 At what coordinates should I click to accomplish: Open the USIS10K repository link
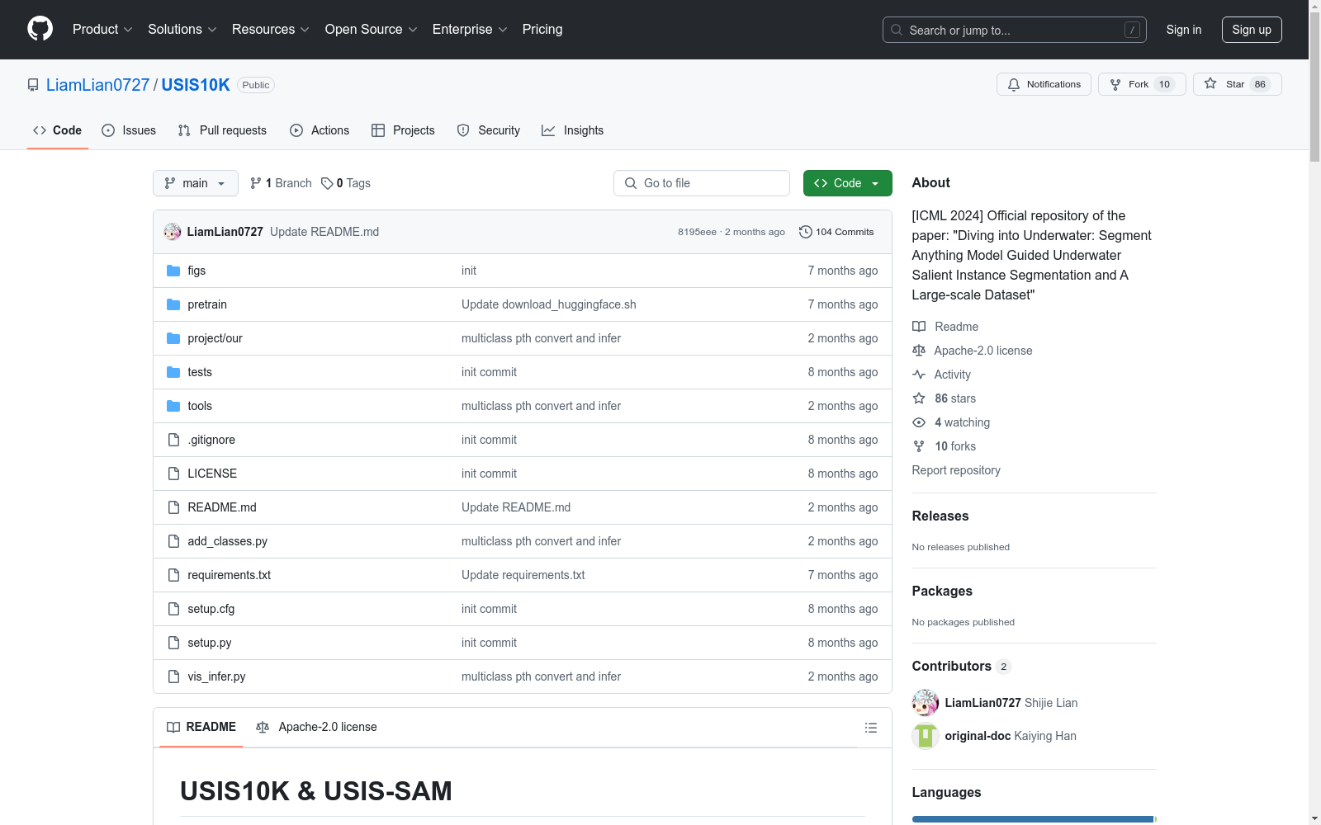click(x=196, y=85)
